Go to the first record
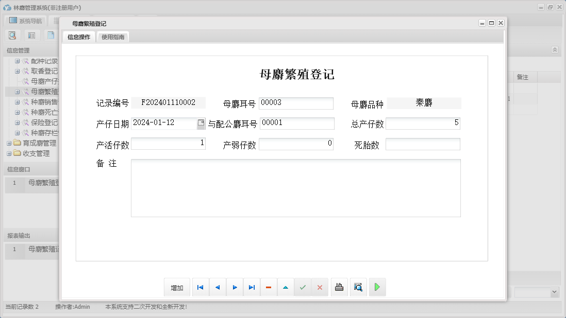The width and height of the screenshot is (566, 318). 200,288
